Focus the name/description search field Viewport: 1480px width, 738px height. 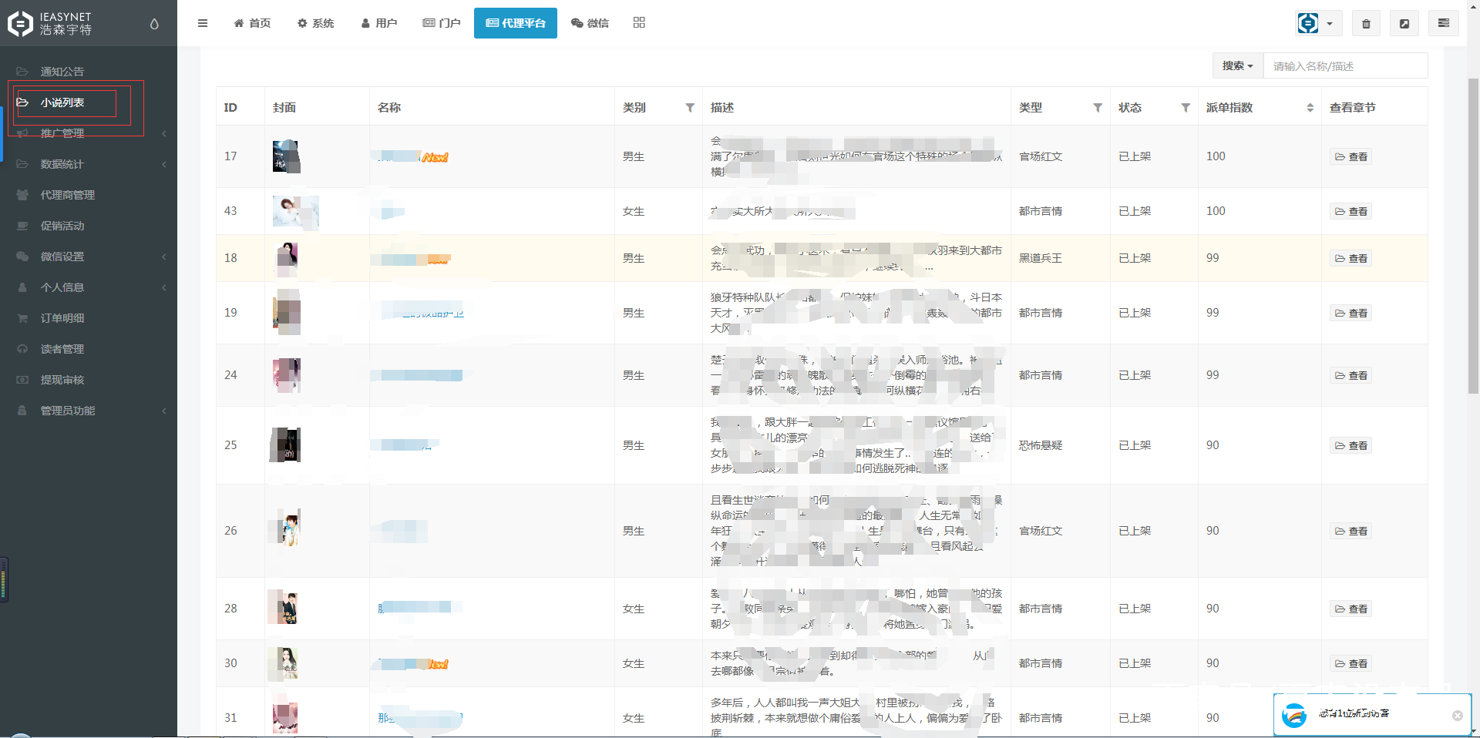coord(1345,65)
